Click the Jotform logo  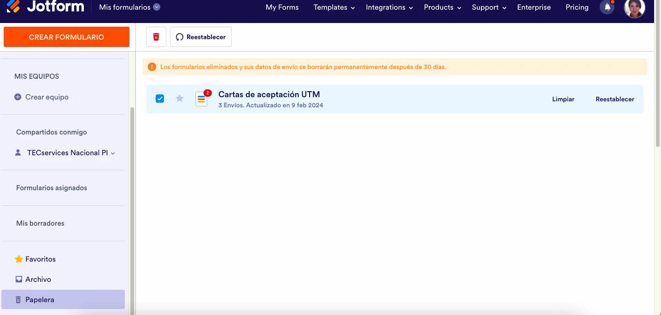45,7
